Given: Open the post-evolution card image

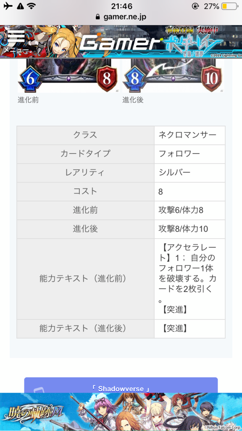Looking at the screenshot, I should pos(173,76).
